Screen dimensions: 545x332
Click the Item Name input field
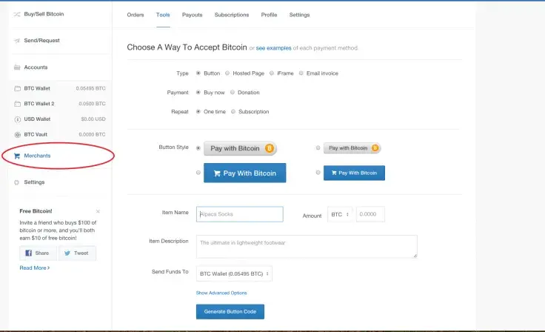239,214
